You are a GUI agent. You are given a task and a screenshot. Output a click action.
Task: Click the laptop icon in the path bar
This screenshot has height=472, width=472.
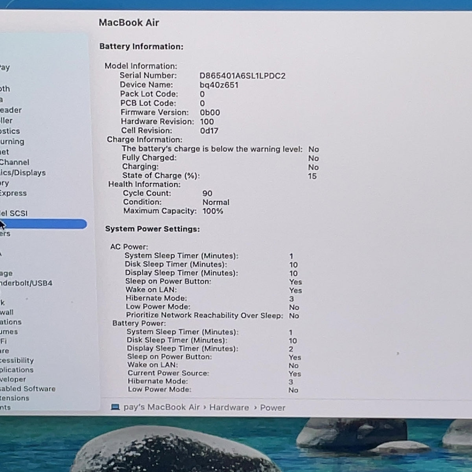pos(115,407)
